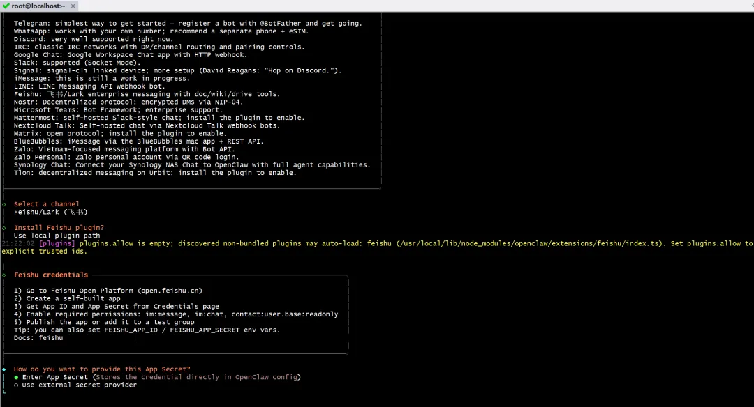Viewport: 754px width, 407px height.
Task: Click the Matrix open protocol line
Action: pyautogui.click(x=120, y=133)
